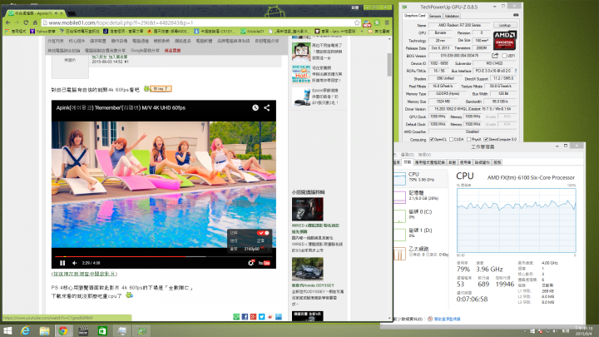The width and height of the screenshot is (599, 337).
Task: Select the Task Manager performance tab
Action: point(407,162)
